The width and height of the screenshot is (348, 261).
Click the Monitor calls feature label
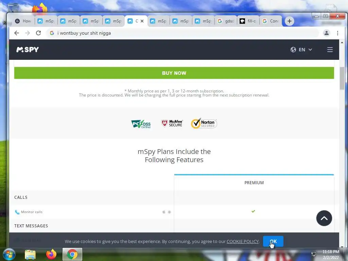pos(32,212)
